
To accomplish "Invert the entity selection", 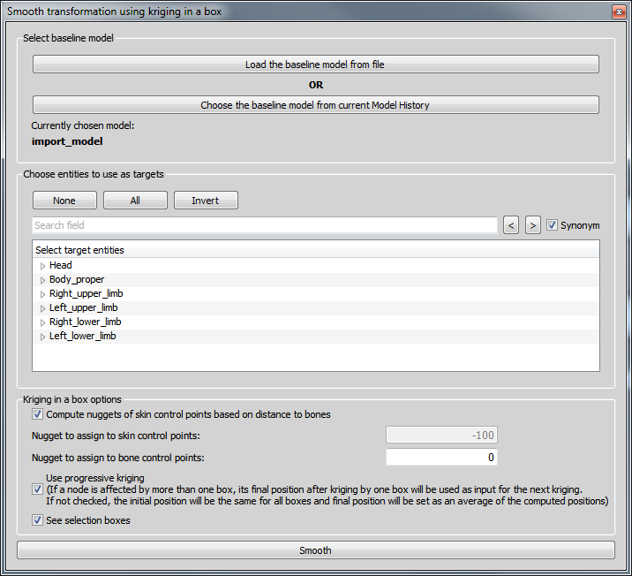I will coord(206,200).
